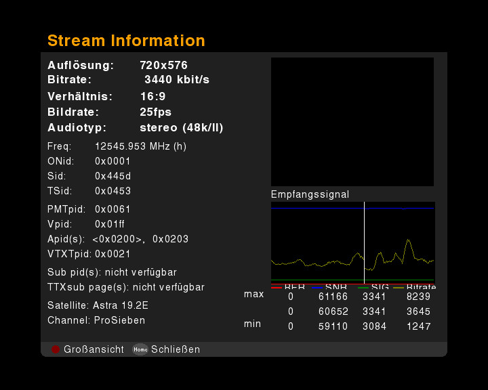Click the TTXsub page(s) nicht verfügbar line
Viewport: 488px width, 390px height.
pos(126,287)
